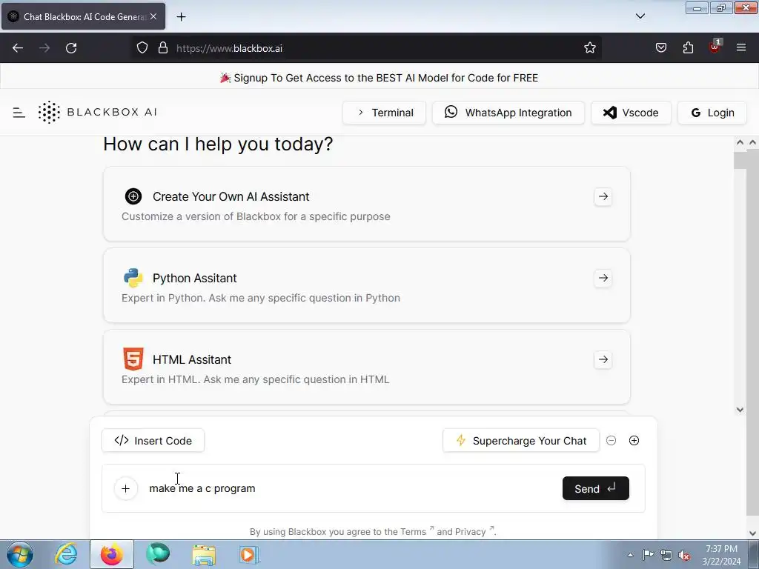Select the Create Your Own AI Assistant title

tap(231, 196)
